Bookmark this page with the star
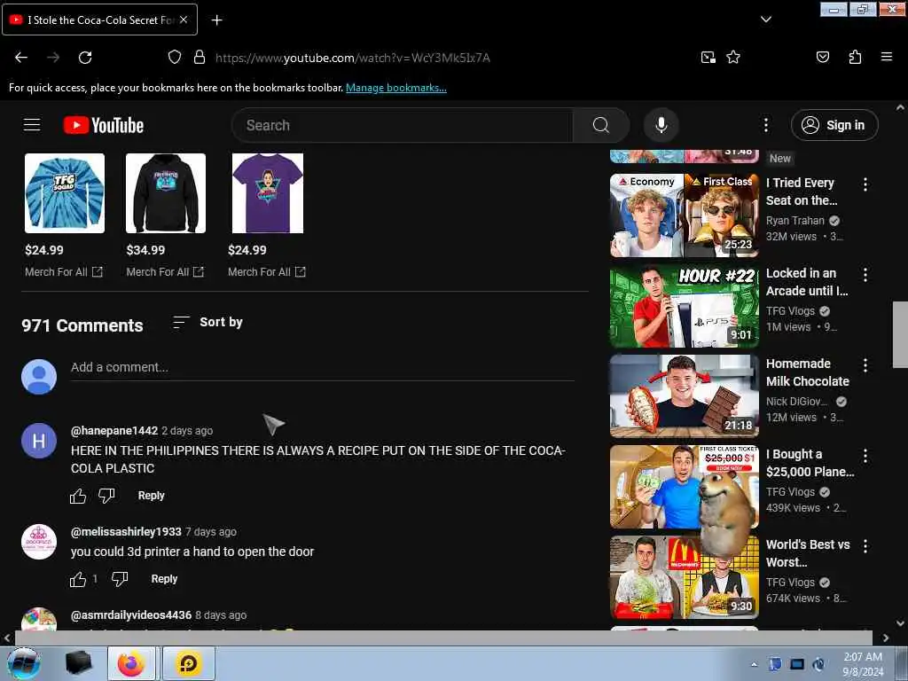Viewport: 908px width, 681px height. [x=733, y=58]
